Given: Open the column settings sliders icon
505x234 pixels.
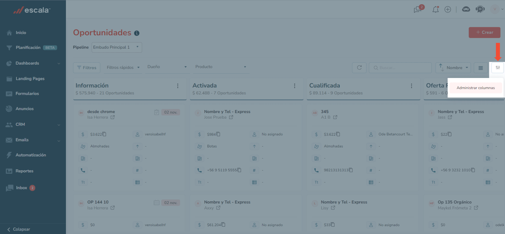Looking at the screenshot, I should coord(498,68).
